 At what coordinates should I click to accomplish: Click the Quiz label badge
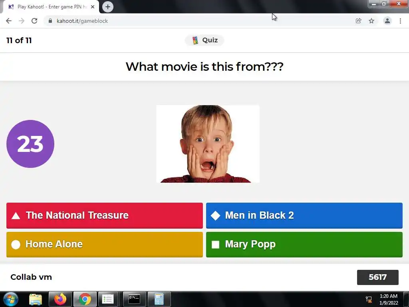click(x=204, y=40)
